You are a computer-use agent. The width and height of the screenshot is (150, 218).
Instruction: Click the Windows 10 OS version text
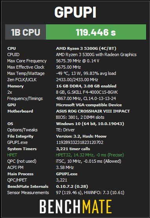pos(90,124)
